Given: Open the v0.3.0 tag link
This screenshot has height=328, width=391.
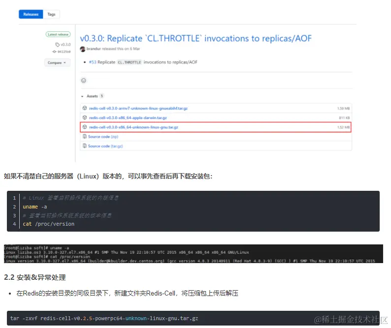Looking at the screenshot, I should coord(65,44).
